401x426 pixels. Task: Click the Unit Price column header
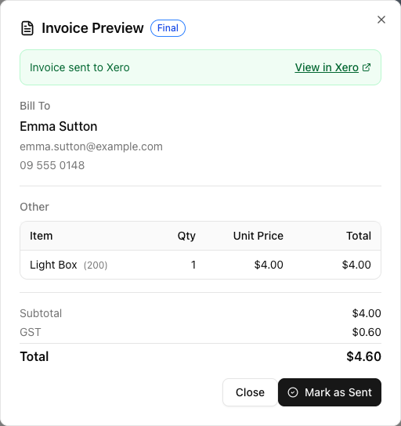[x=258, y=236]
